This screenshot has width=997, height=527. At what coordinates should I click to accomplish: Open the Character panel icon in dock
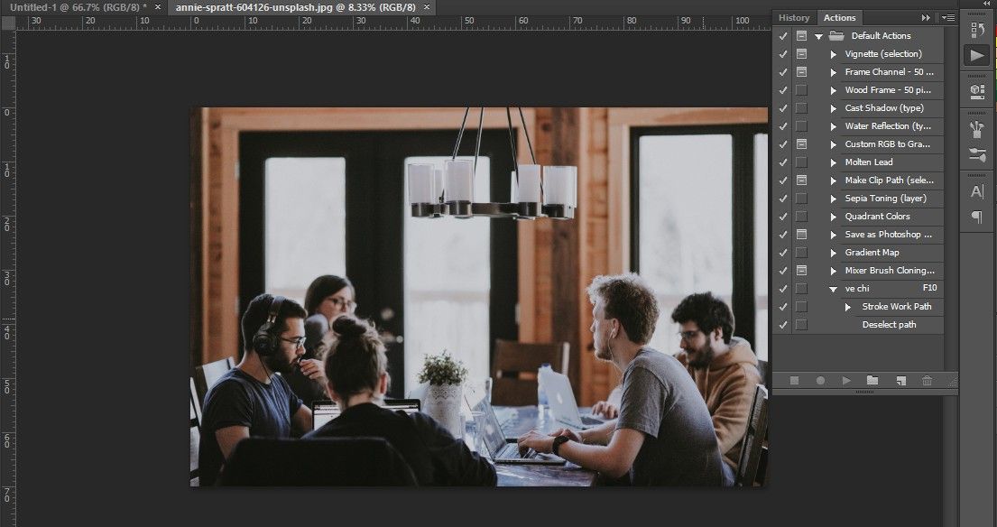976,191
